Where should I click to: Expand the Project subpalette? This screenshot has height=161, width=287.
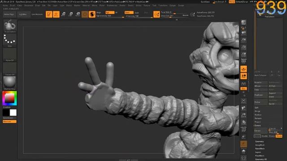tap(257, 122)
